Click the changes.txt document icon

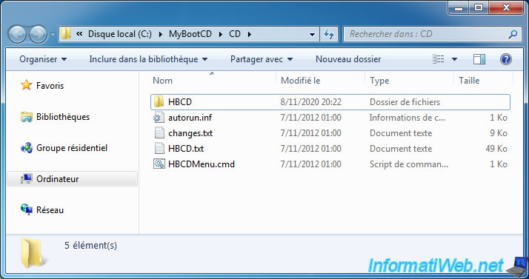coord(159,133)
